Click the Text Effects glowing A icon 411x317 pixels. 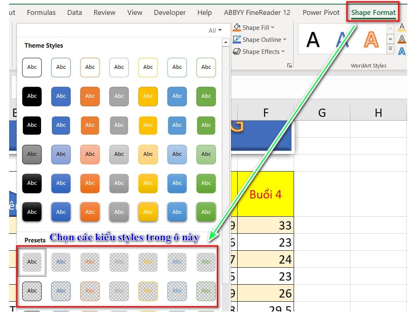pyautogui.click(x=401, y=51)
